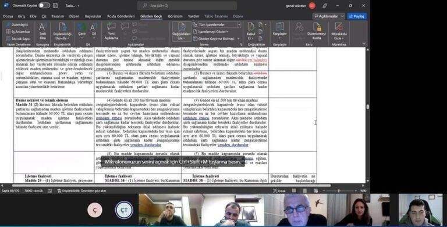Open the Dosya menu tab

[x=8, y=16]
